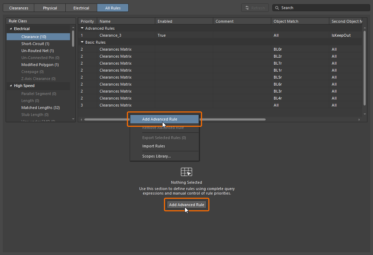Switch to the Physical tab
This screenshot has height=255, width=373.
coord(50,8)
